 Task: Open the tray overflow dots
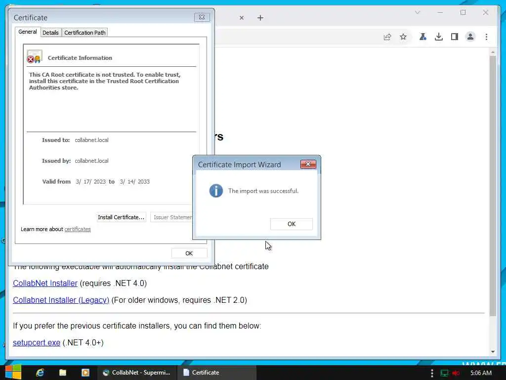[432, 373]
